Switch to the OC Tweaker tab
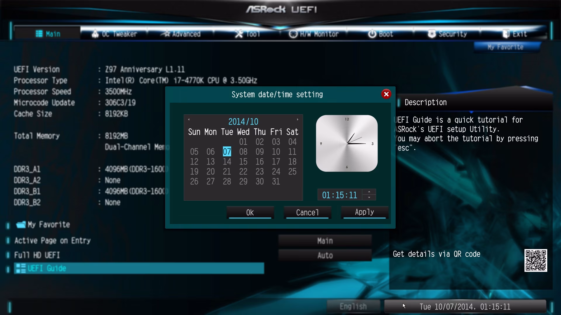Screen dimensions: 561x315 click(114, 34)
